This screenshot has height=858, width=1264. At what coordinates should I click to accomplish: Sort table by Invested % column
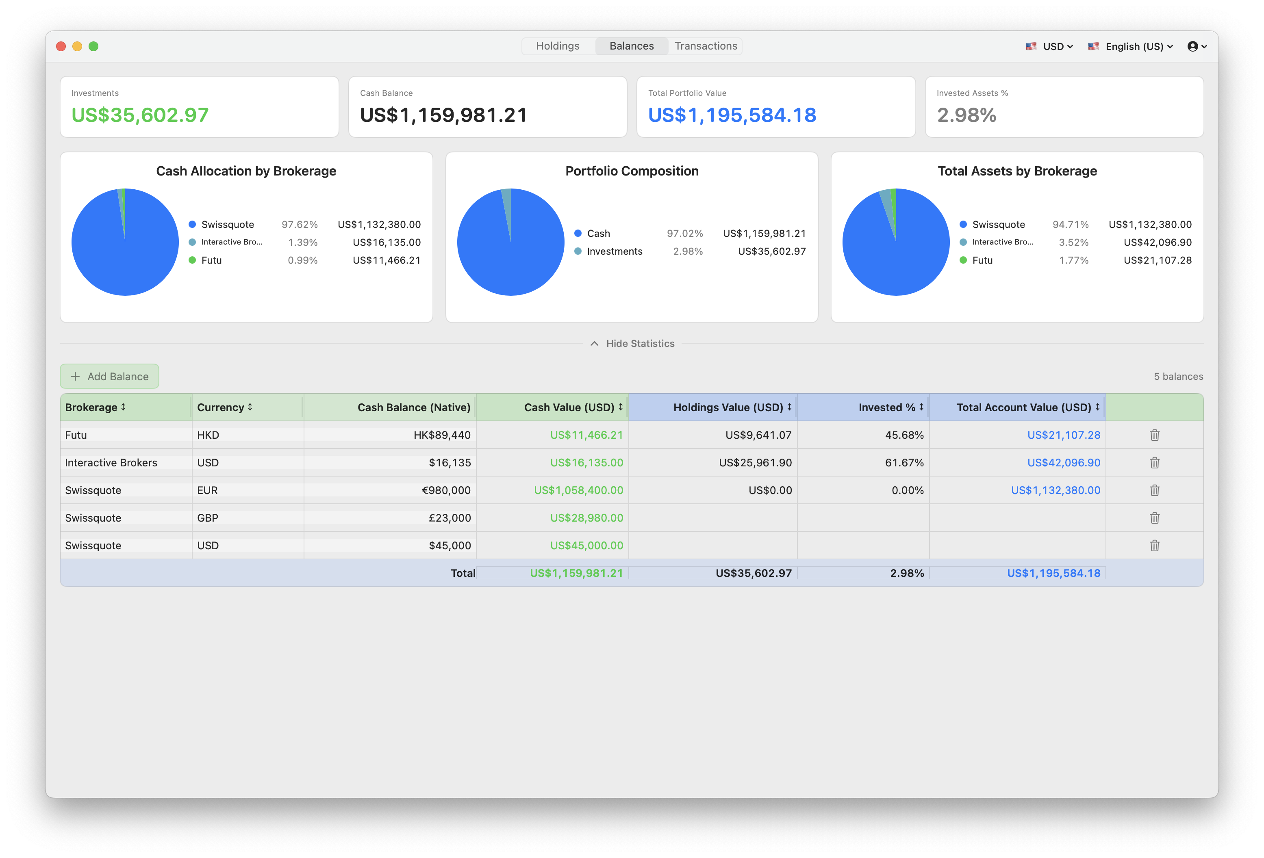[x=891, y=407]
